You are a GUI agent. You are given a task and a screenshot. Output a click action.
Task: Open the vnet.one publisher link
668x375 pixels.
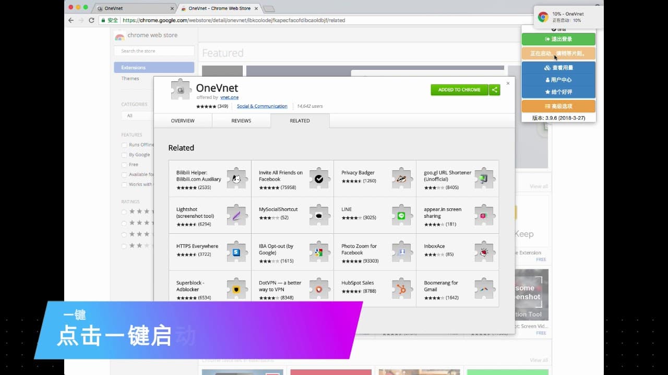point(229,97)
